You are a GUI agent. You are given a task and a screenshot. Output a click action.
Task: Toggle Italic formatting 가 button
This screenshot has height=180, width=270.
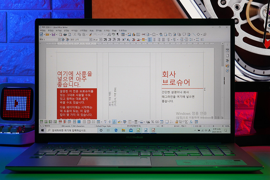tap(110, 40)
